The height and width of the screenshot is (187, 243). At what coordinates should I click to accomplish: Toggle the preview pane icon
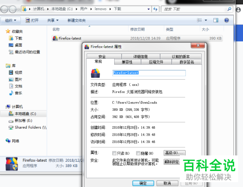216,20
